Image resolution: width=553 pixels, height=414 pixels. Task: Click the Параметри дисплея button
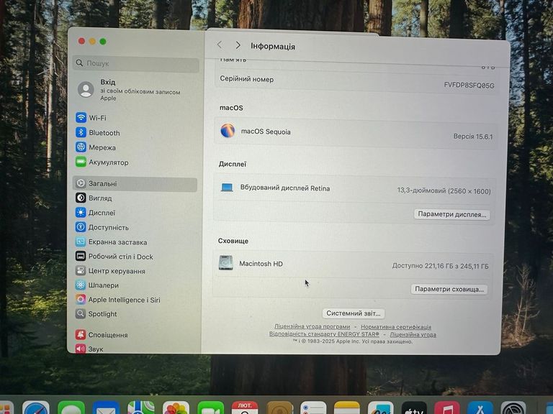coord(451,214)
